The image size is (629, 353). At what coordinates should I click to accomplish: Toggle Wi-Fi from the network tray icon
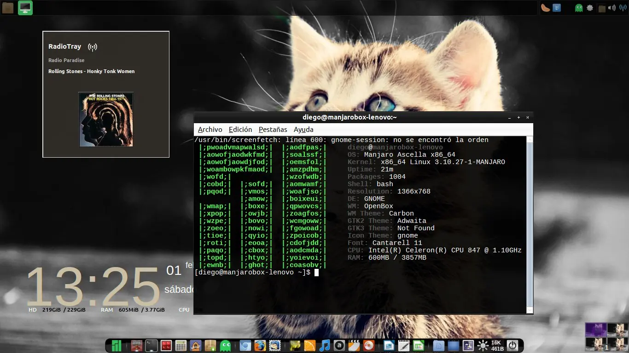click(x=623, y=7)
